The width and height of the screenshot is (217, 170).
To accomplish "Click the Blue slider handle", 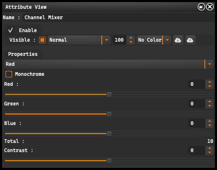I will [109, 134].
